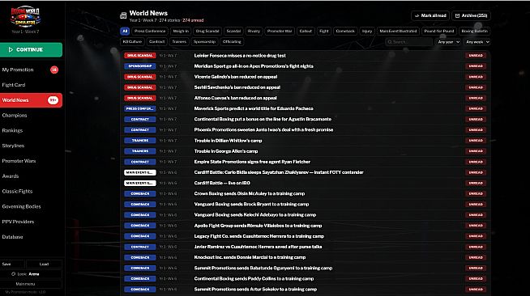
Task: Toggle the Drug Scandal filter chip
Action: point(207,31)
